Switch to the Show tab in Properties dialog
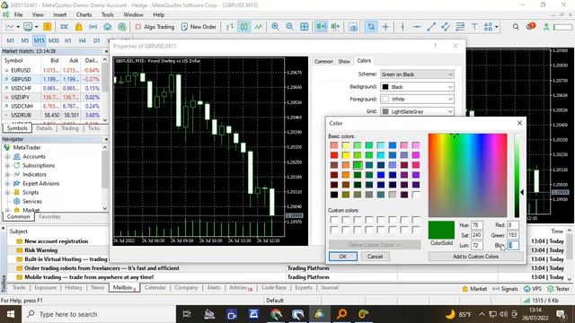Viewport: 575px width, 323px height. 344,62
